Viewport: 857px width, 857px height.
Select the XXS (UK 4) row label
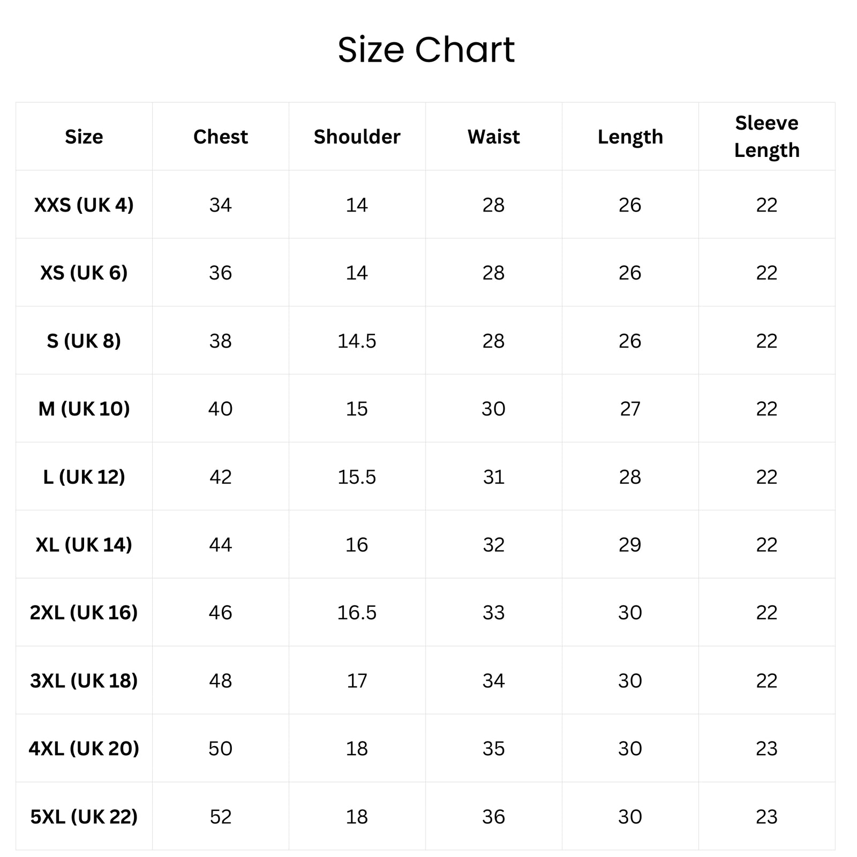tap(84, 205)
